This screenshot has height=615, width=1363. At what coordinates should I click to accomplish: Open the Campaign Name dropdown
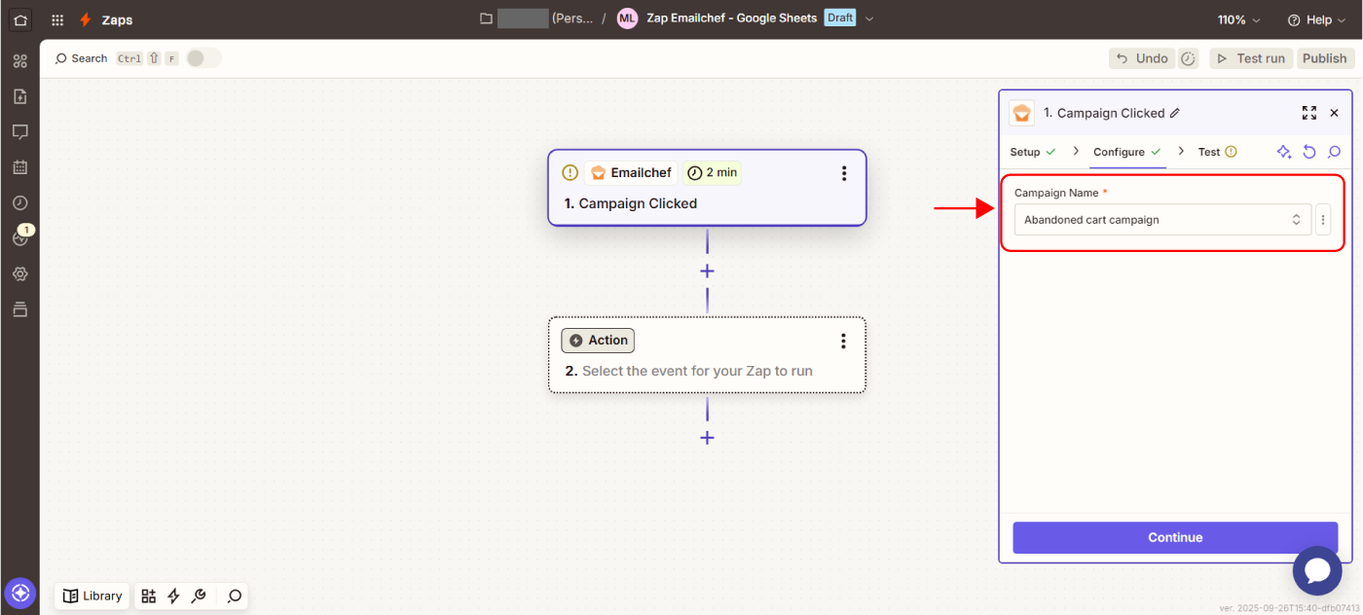coord(1162,220)
